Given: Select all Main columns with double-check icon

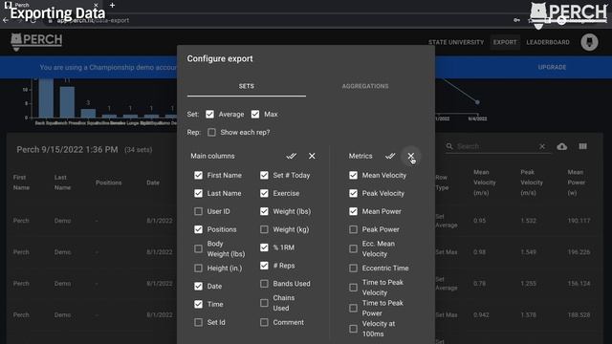Looking at the screenshot, I should [x=291, y=156].
